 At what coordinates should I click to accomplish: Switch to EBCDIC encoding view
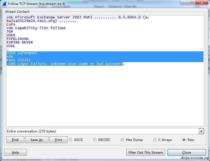(x=95, y=140)
